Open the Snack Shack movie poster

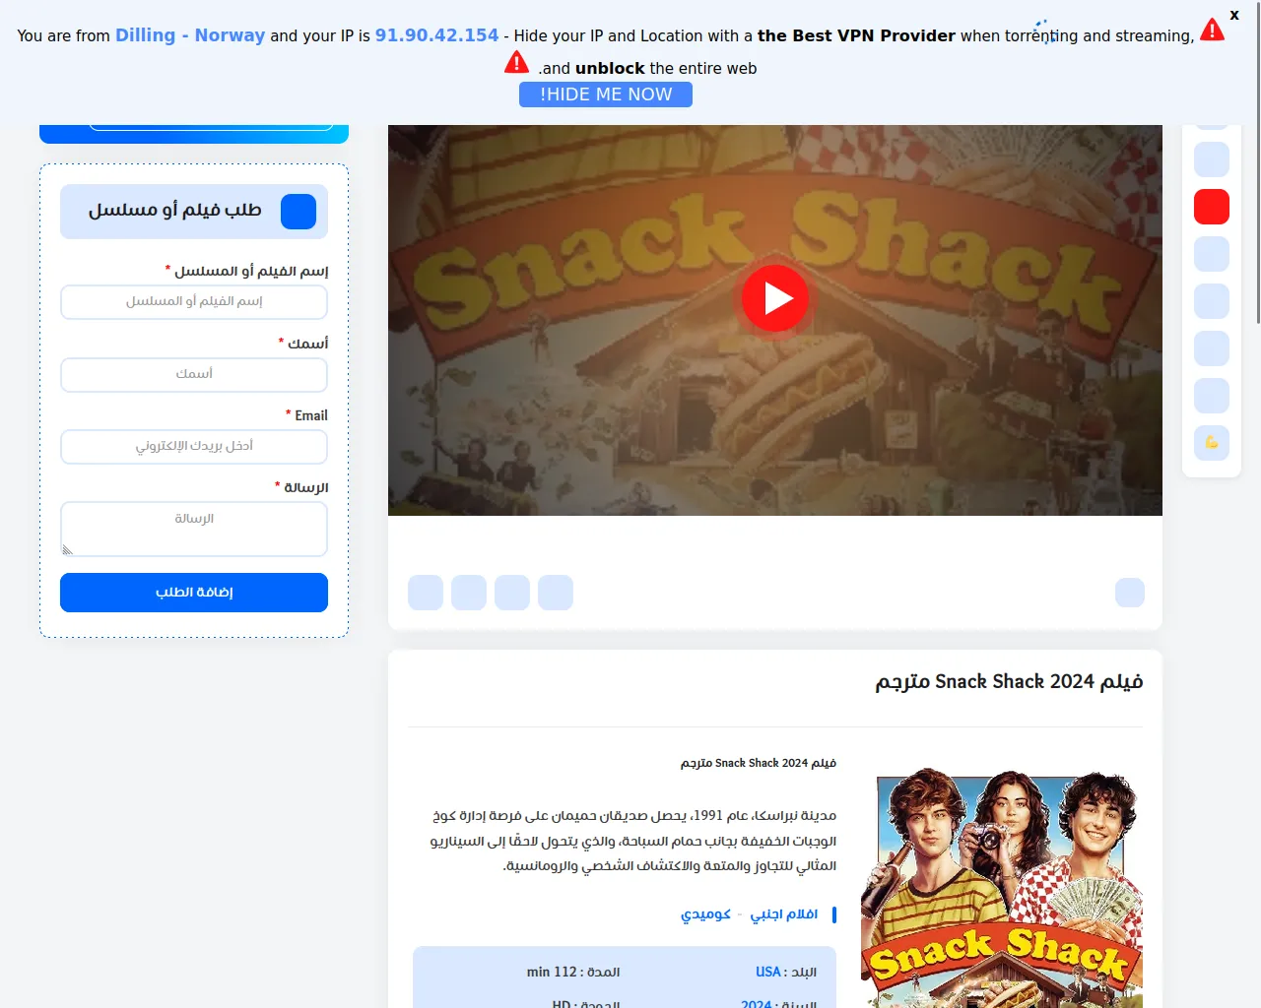click(x=1002, y=888)
